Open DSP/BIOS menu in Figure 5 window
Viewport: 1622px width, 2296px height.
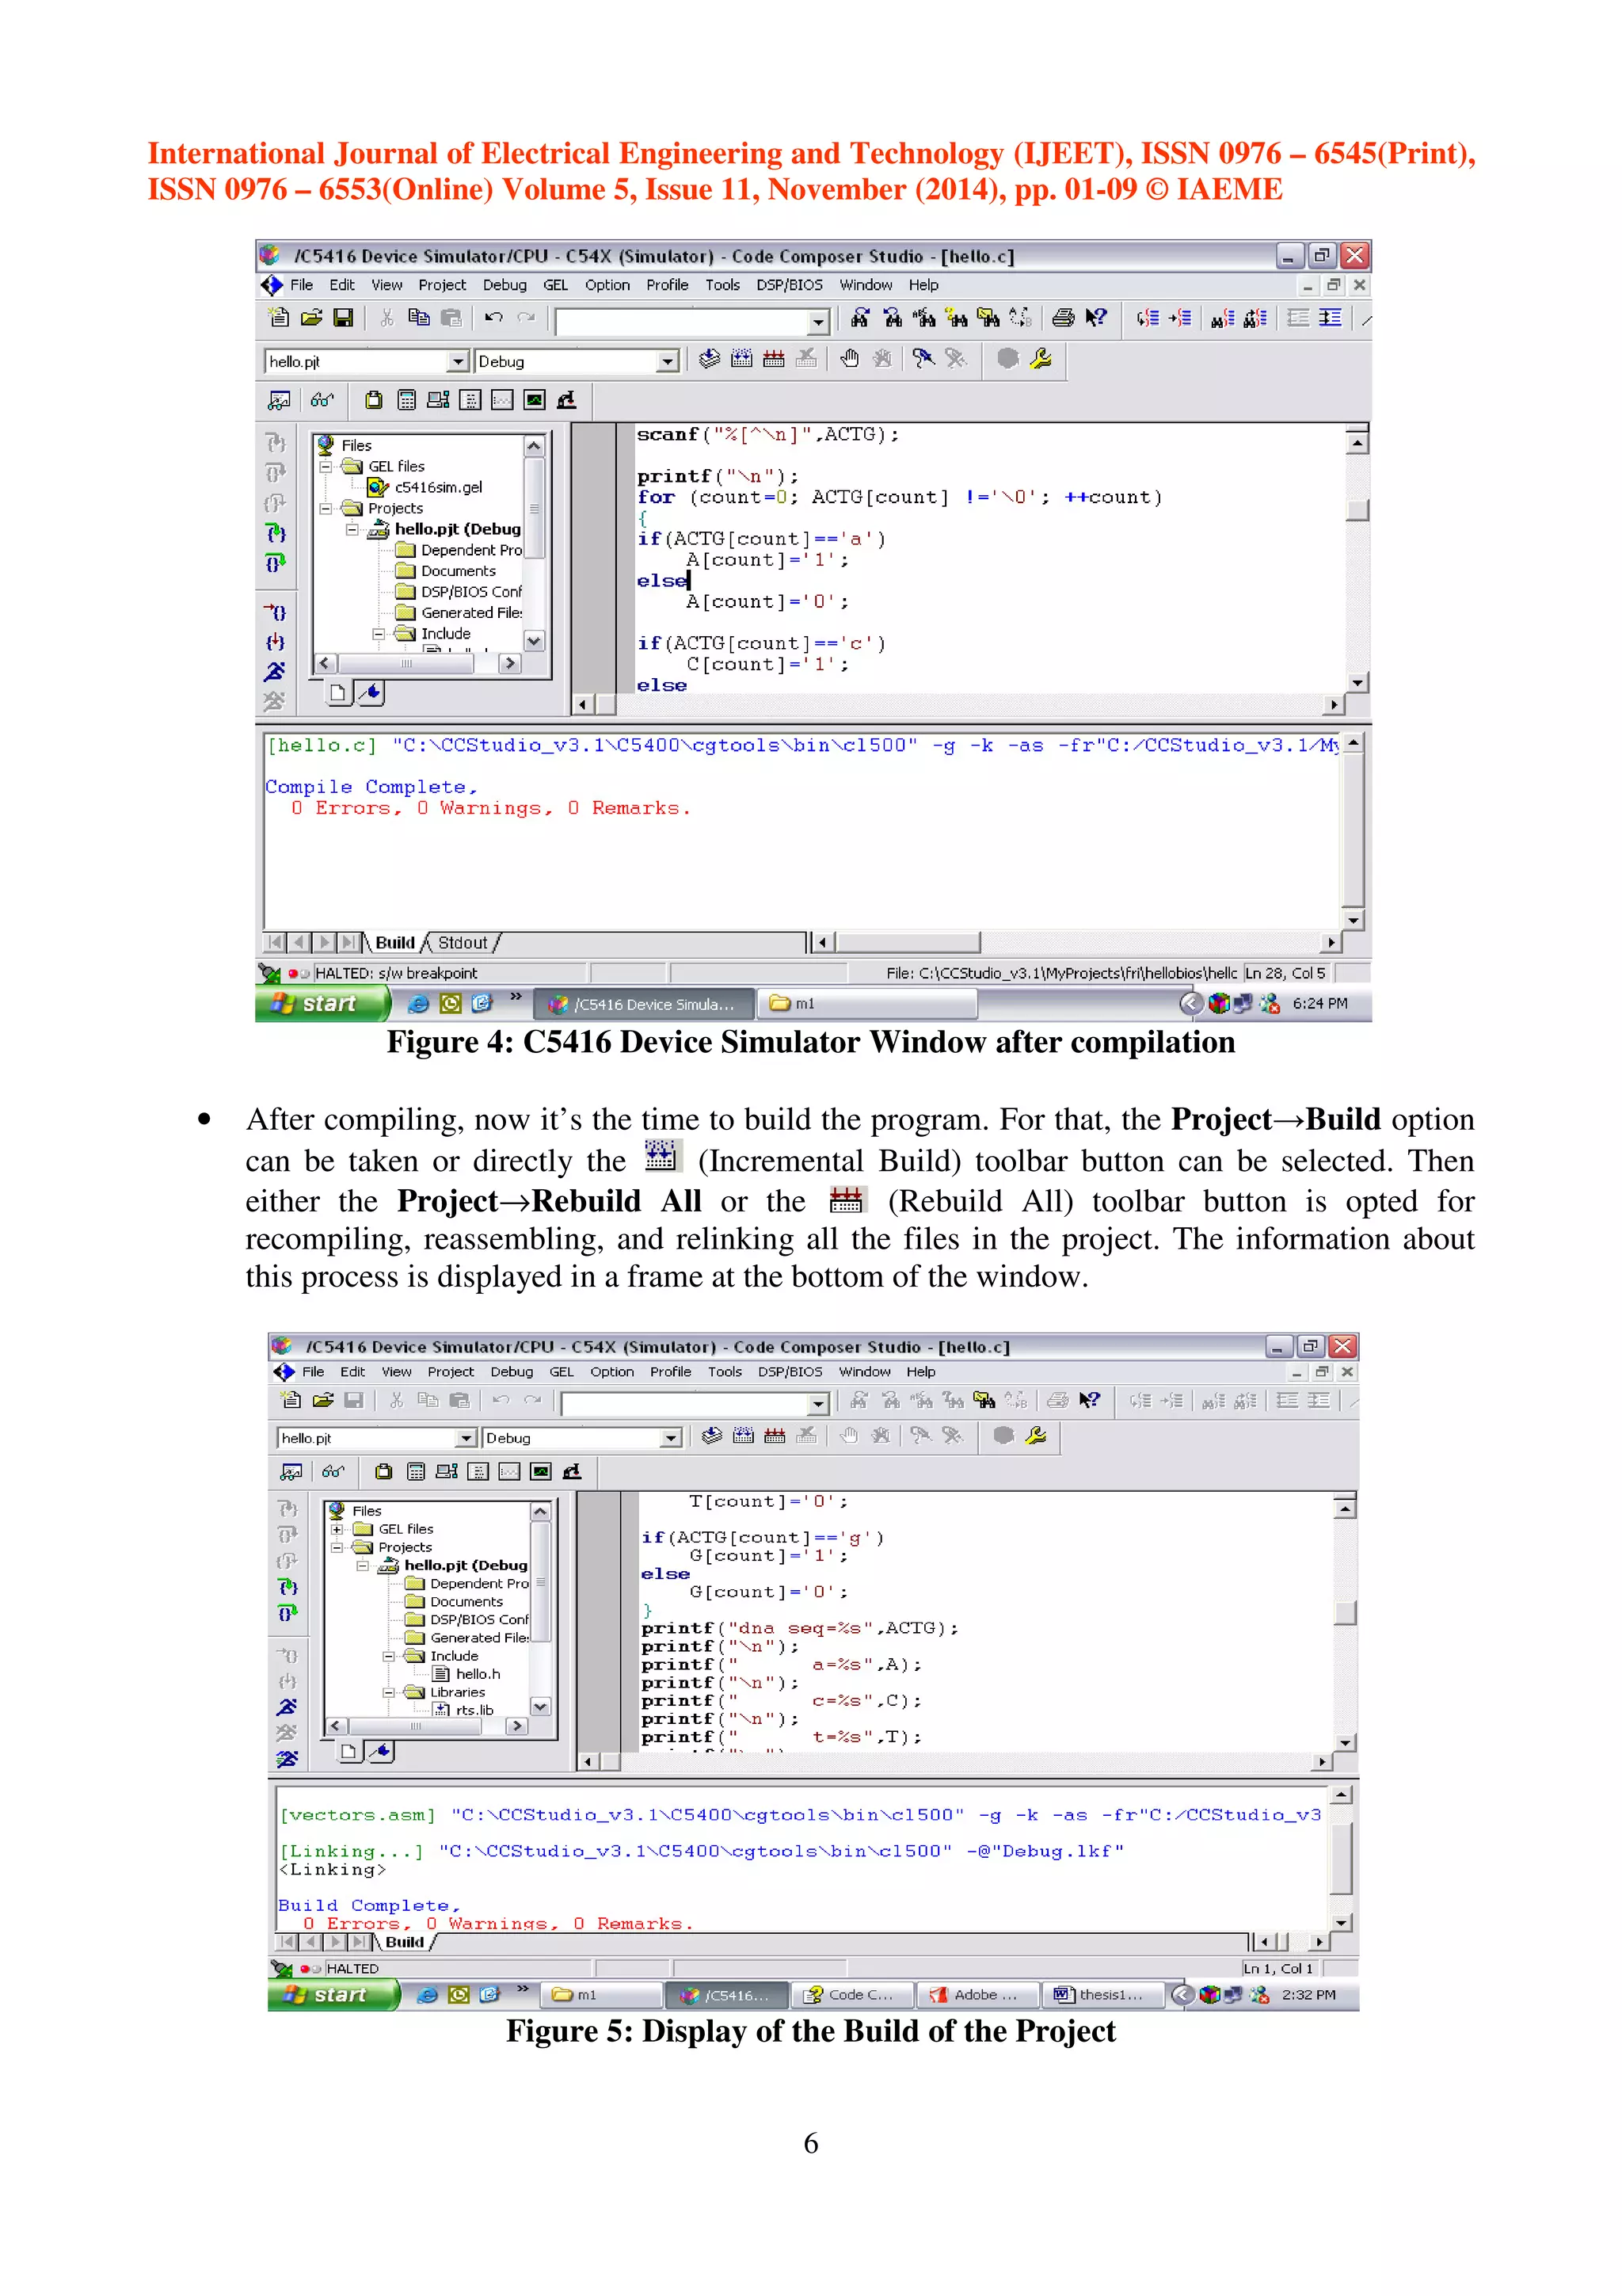(790, 1372)
